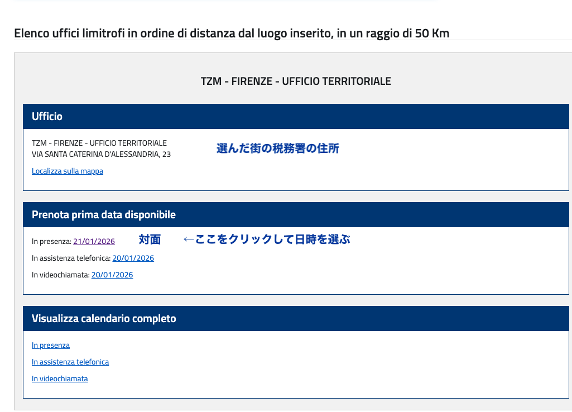
Task: Select the In assistenza telefonica date 20/01/2026
Action: point(133,258)
